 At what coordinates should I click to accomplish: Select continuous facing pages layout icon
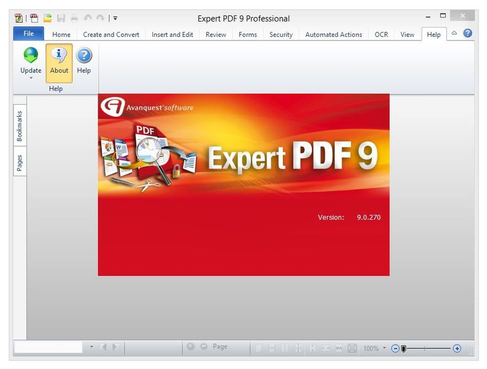[298, 348]
